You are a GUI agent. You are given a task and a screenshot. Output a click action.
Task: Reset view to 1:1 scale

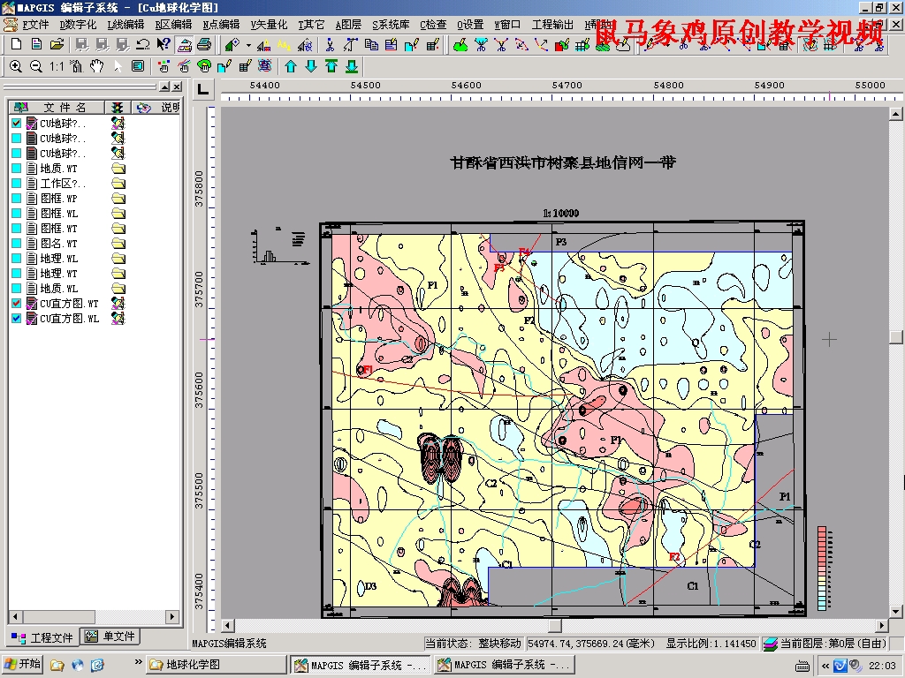[56, 66]
